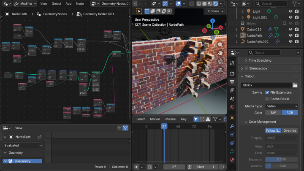
Task: Enable the Cache Result checkbox
Action: [x=267, y=99]
